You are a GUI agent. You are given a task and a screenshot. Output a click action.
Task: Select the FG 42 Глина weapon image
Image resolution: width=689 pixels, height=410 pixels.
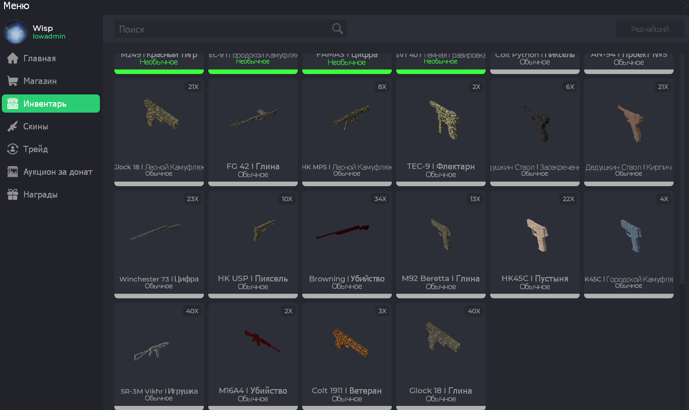click(254, 117)
